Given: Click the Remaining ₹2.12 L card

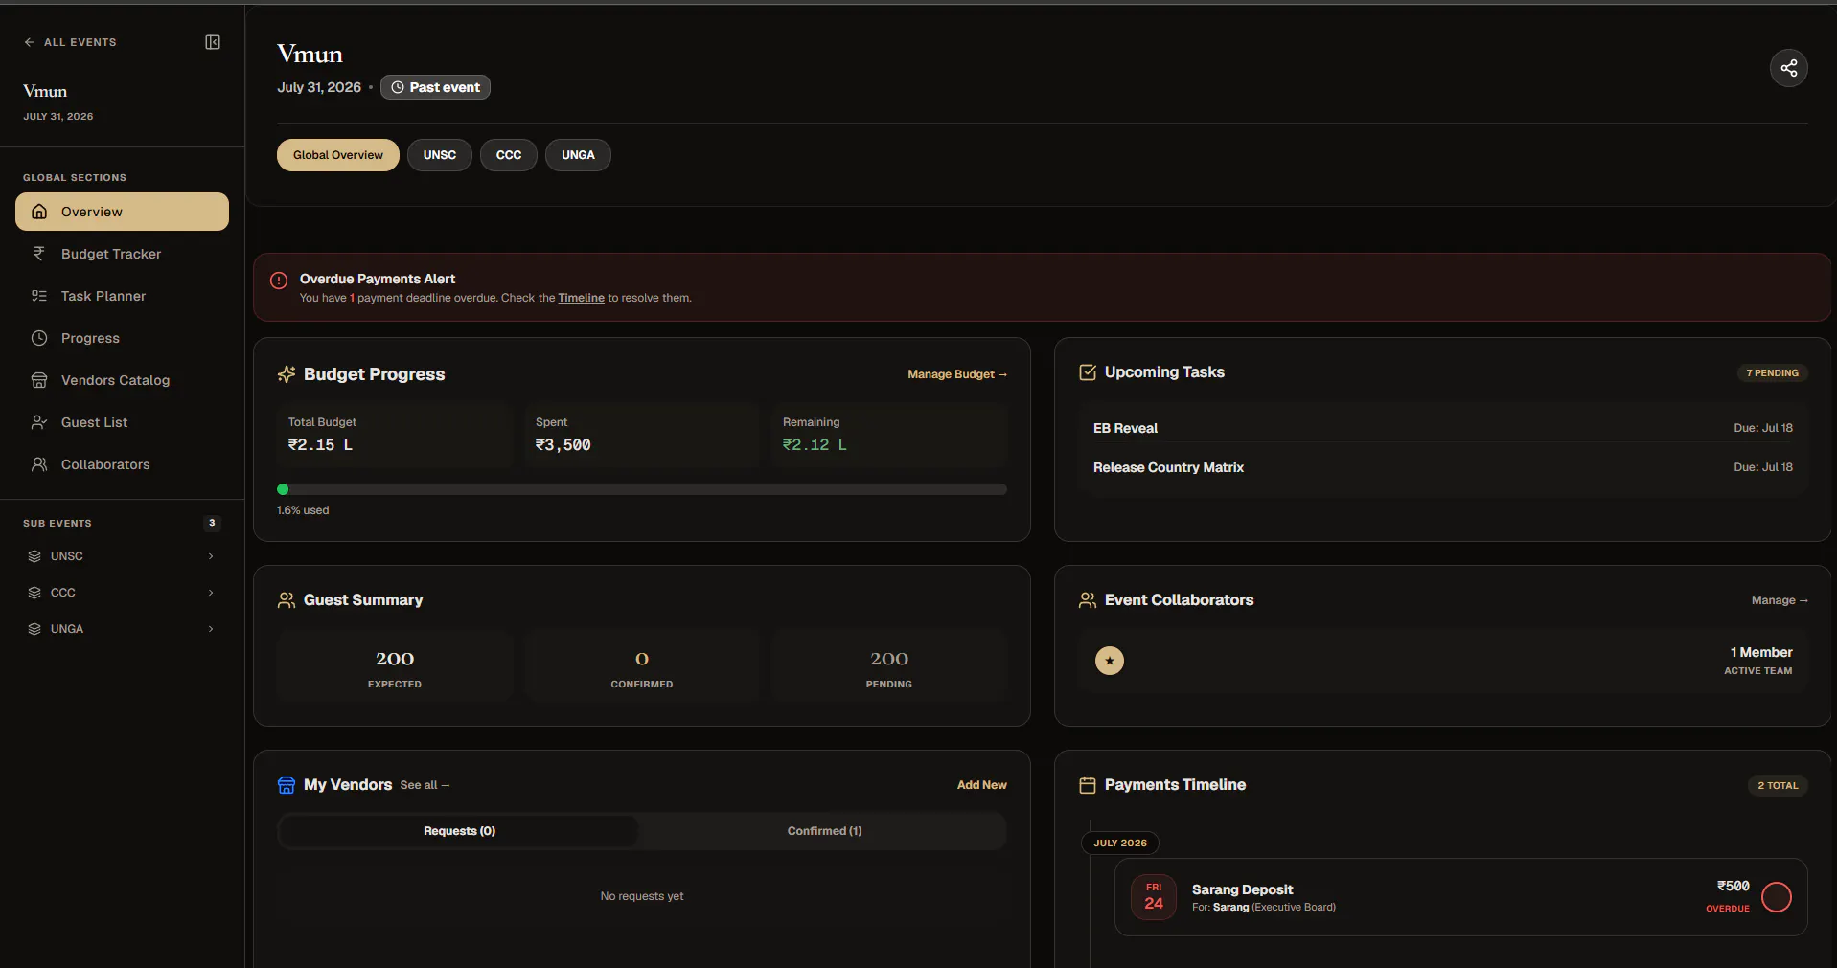Looking at the screenshot, I should tap(889, 436).
